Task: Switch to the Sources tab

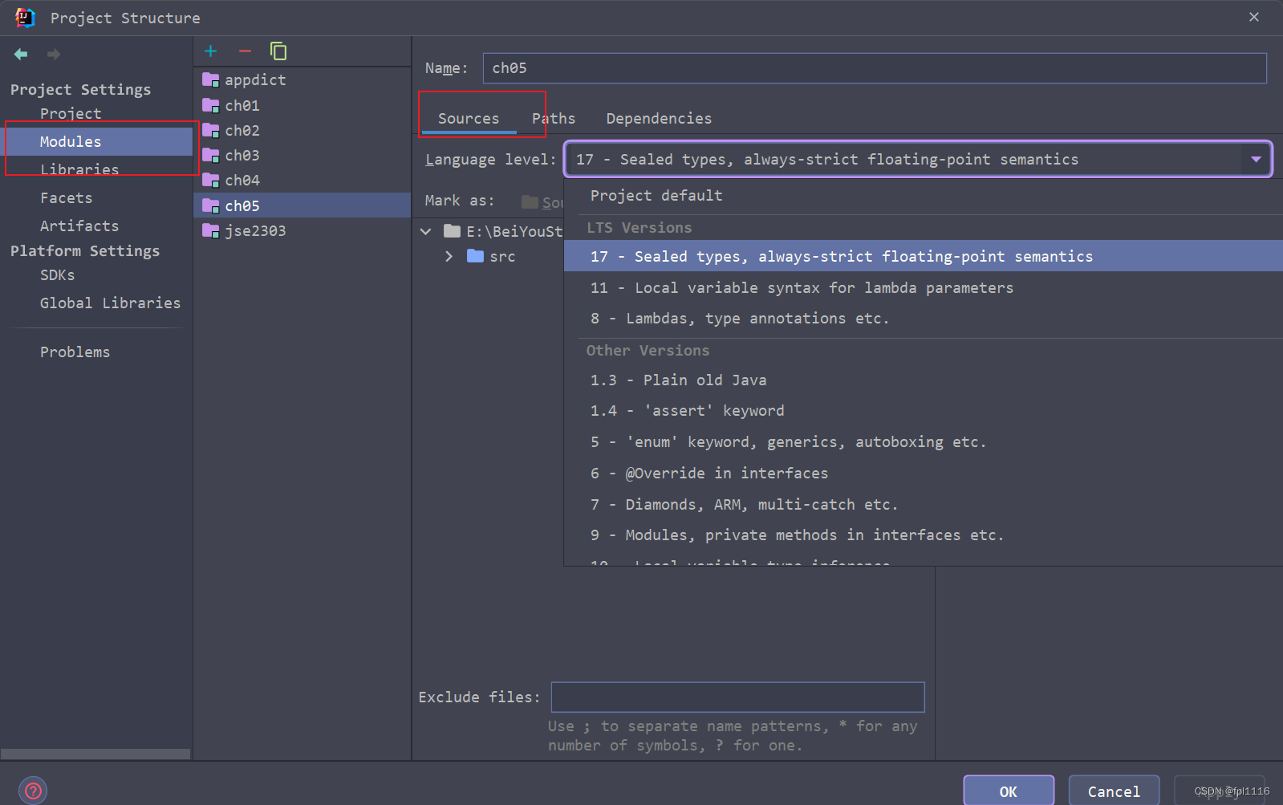Action: pos(469,118)
